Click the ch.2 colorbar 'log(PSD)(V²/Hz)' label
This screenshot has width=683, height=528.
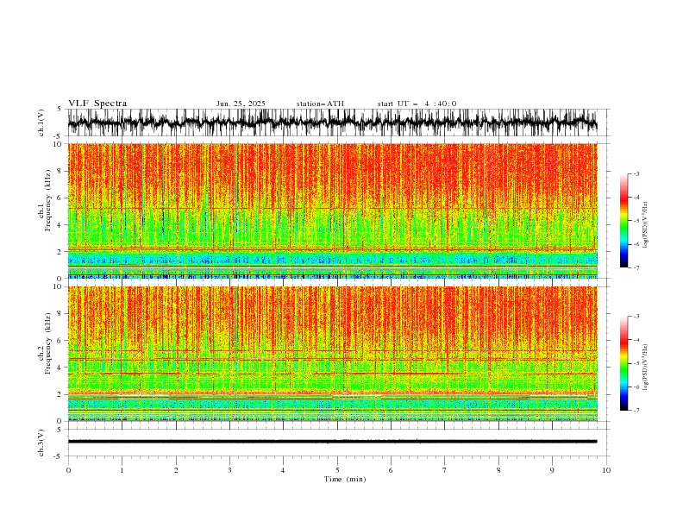(645, 367)
